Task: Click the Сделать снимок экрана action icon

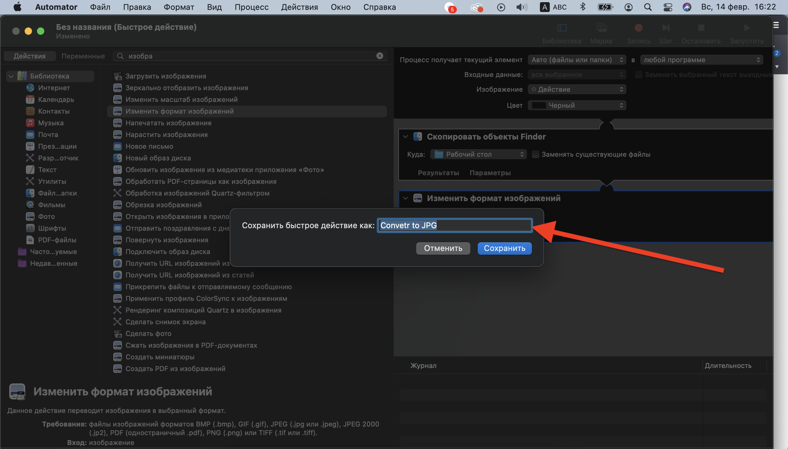Action: 117,322
